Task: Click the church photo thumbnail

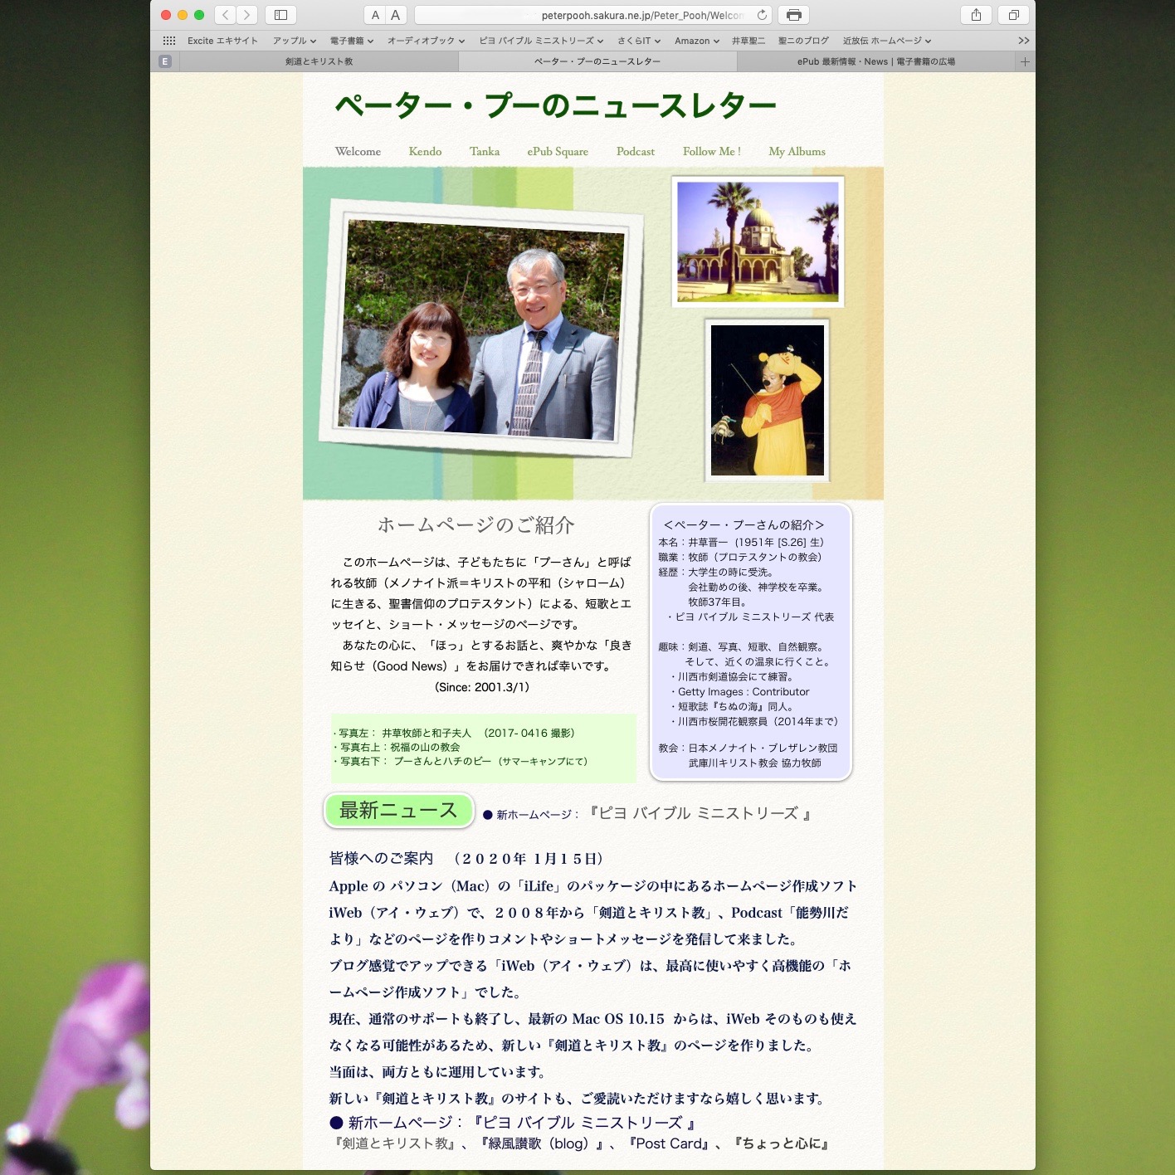Action: [x=758, y=241]
